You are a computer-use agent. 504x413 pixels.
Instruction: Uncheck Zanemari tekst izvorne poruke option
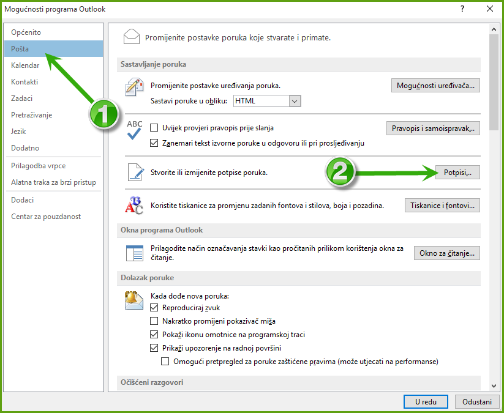click(154, 143)
